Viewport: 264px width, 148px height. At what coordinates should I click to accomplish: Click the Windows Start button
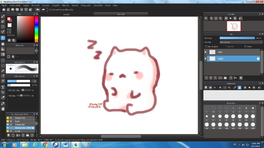pyautogui.click(x=4, y=145)
